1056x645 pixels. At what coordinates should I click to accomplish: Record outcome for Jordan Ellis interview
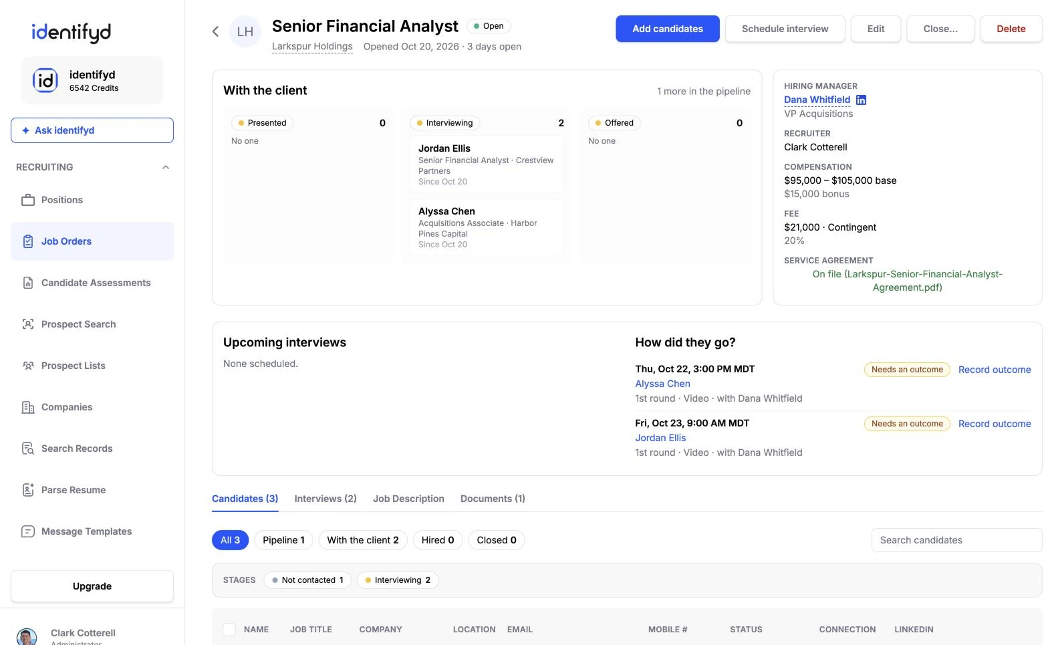[995, 424]
